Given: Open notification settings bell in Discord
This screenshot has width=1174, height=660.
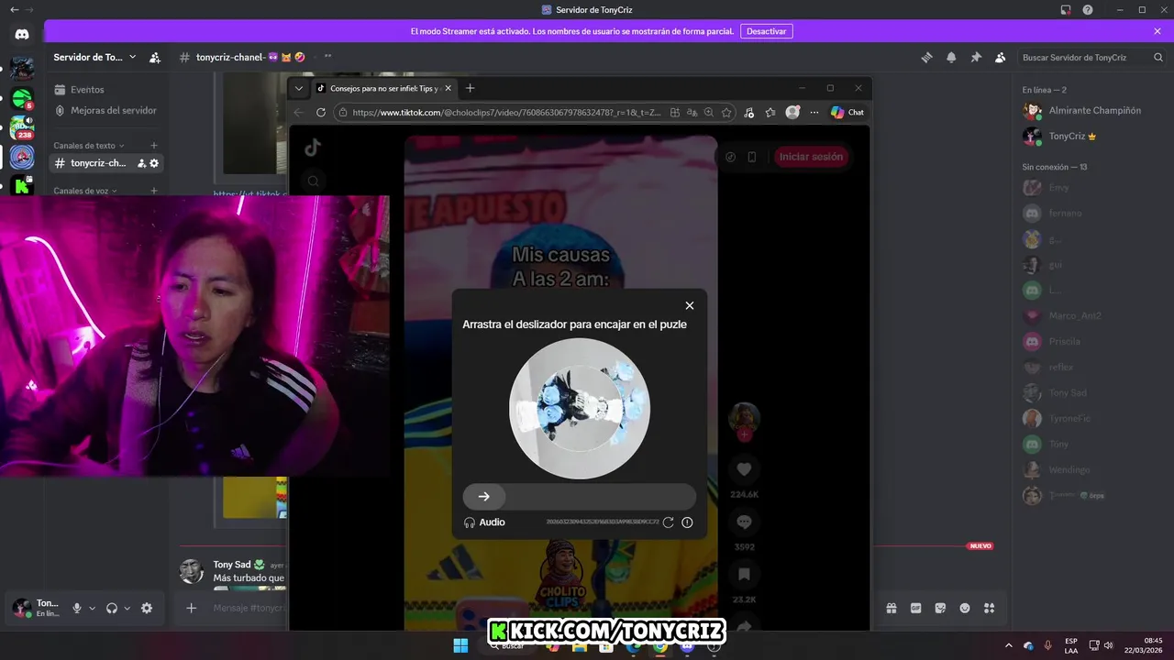Looking at the screenshot, I should point(951,57).
